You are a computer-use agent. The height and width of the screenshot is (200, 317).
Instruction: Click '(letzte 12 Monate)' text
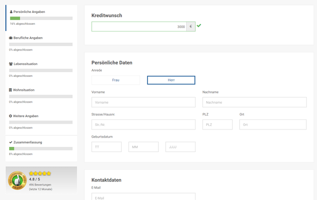point(41,189)
